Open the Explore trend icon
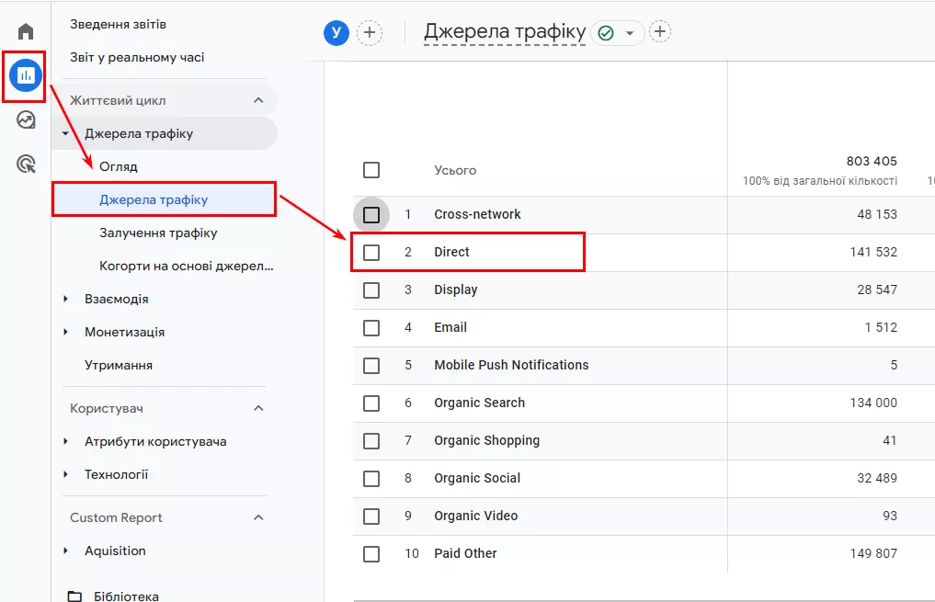The image size is (935, 602). [26, 119]
